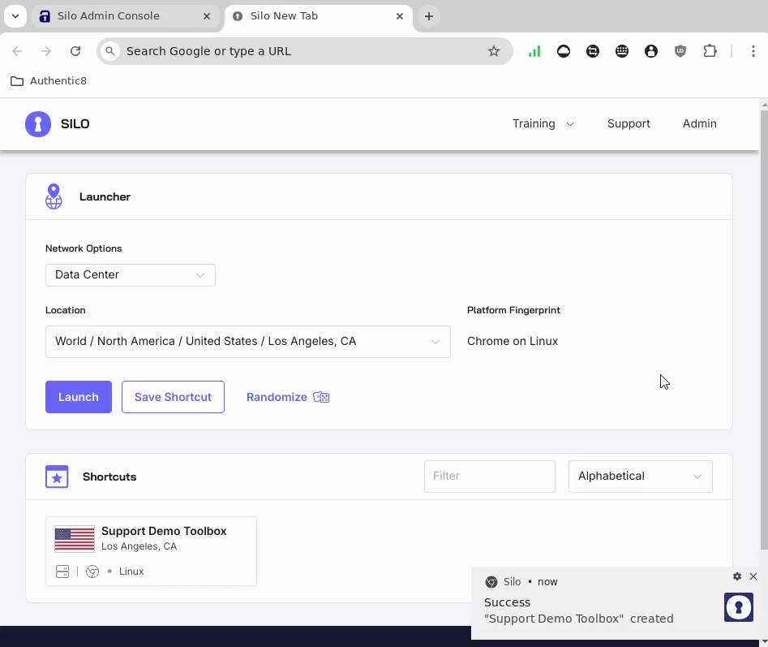Open Chrome three-dot menu
The height and width of the screenshot is (647, 768).
pyautogui.click(x=753, y=51)
